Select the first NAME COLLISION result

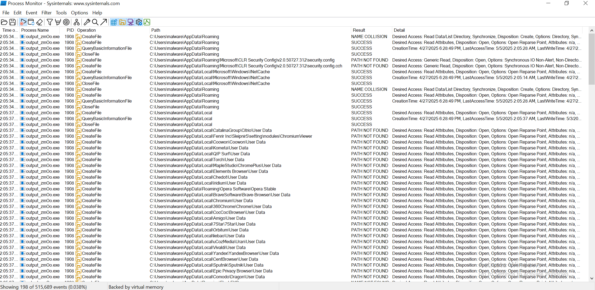[x=369, y=36]
